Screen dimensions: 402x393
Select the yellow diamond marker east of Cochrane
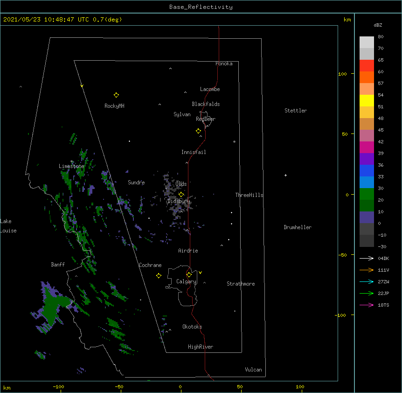(159, 275)
